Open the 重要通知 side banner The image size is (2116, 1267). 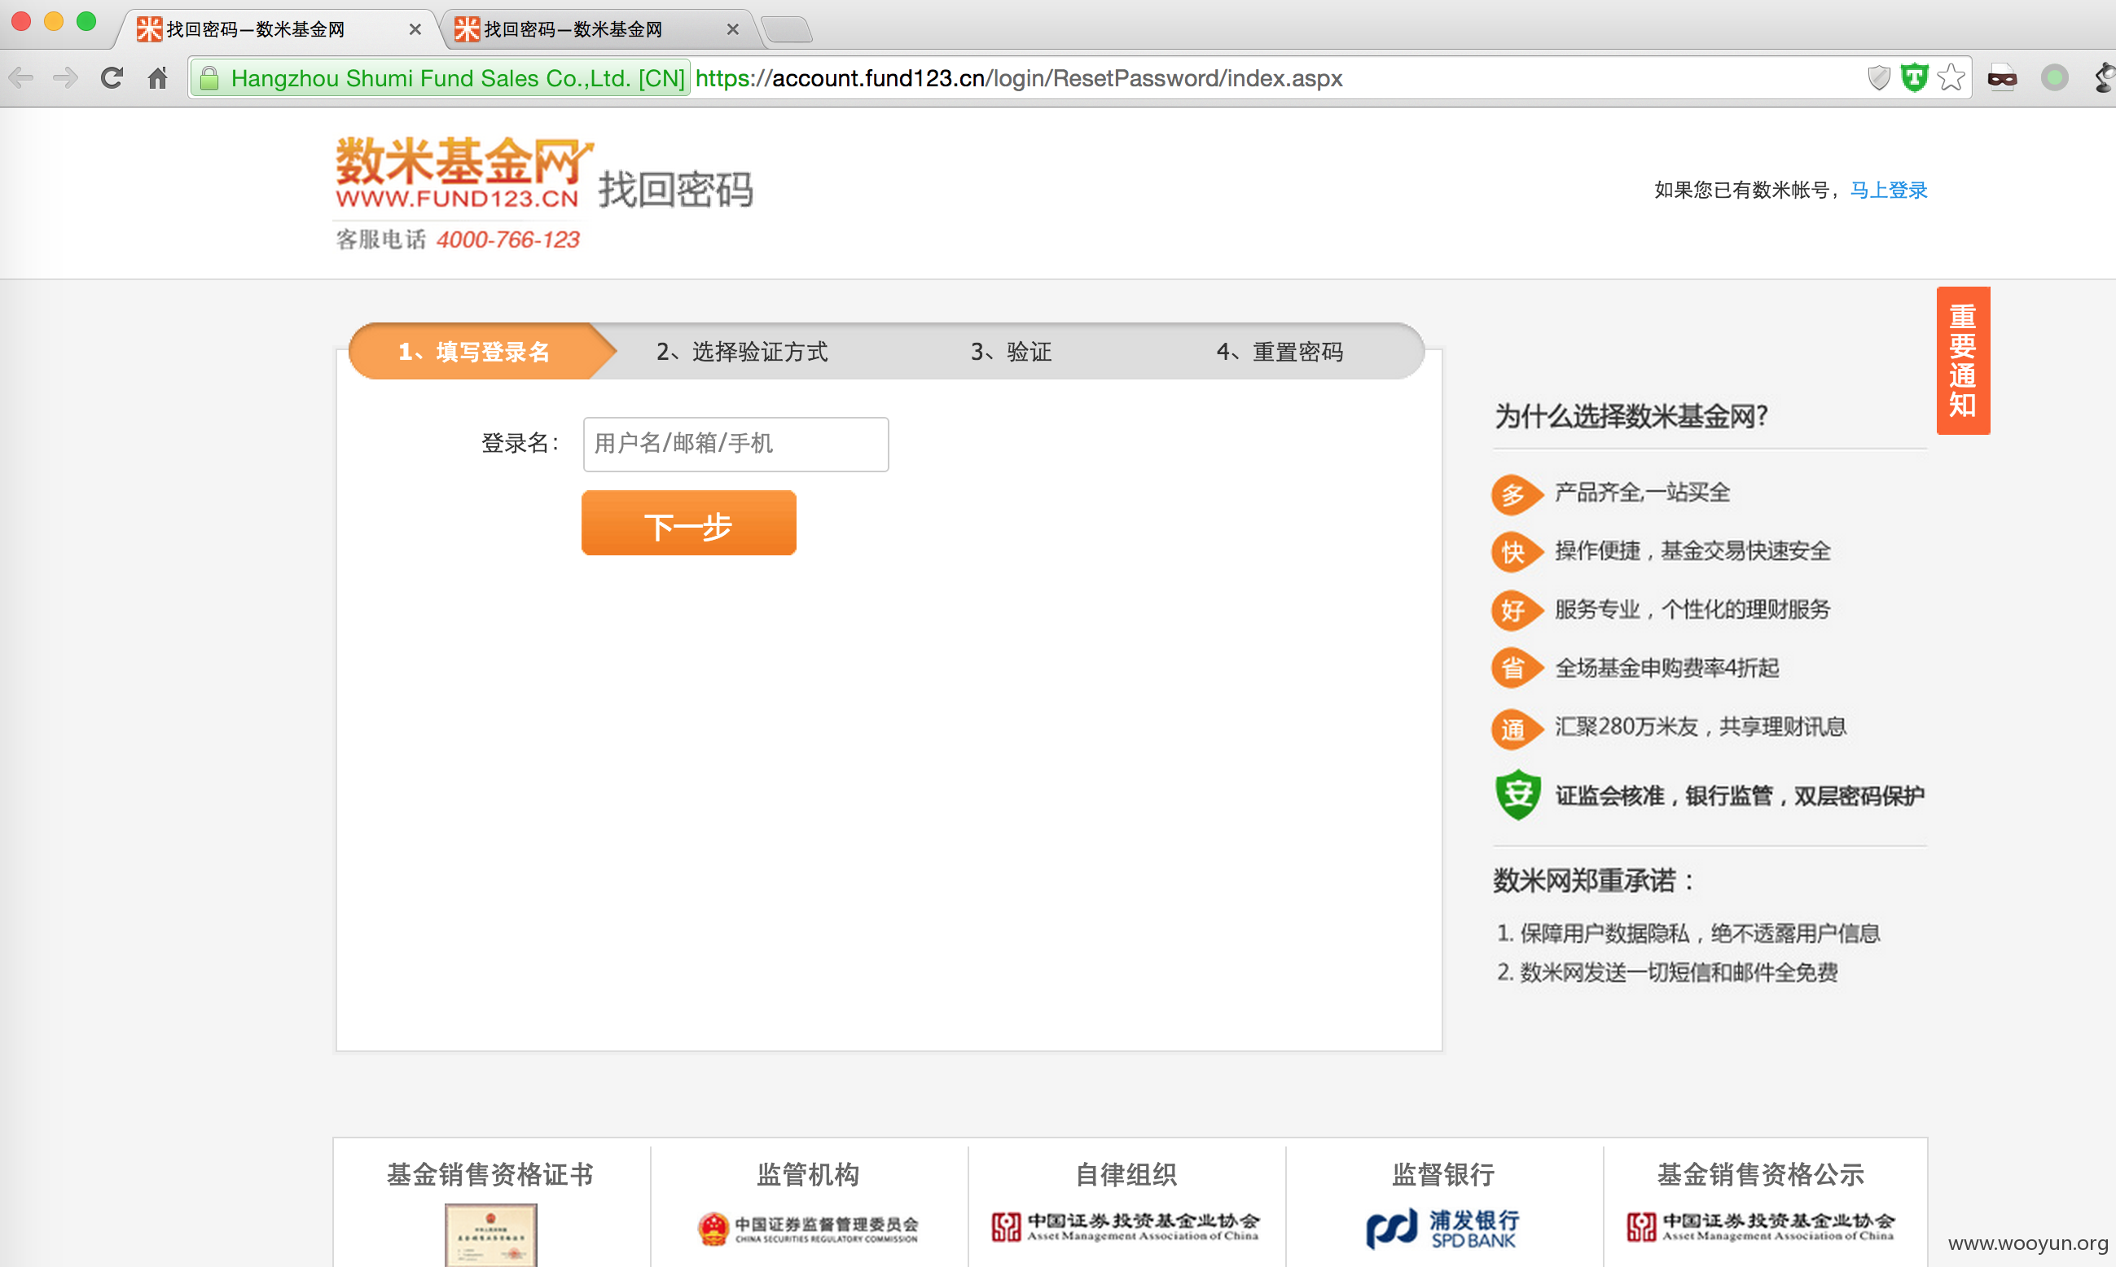coord(1963,362)
